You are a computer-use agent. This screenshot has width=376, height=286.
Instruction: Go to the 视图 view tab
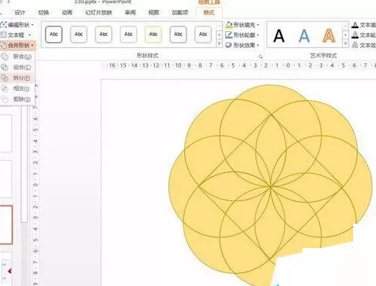coord(154,12)
